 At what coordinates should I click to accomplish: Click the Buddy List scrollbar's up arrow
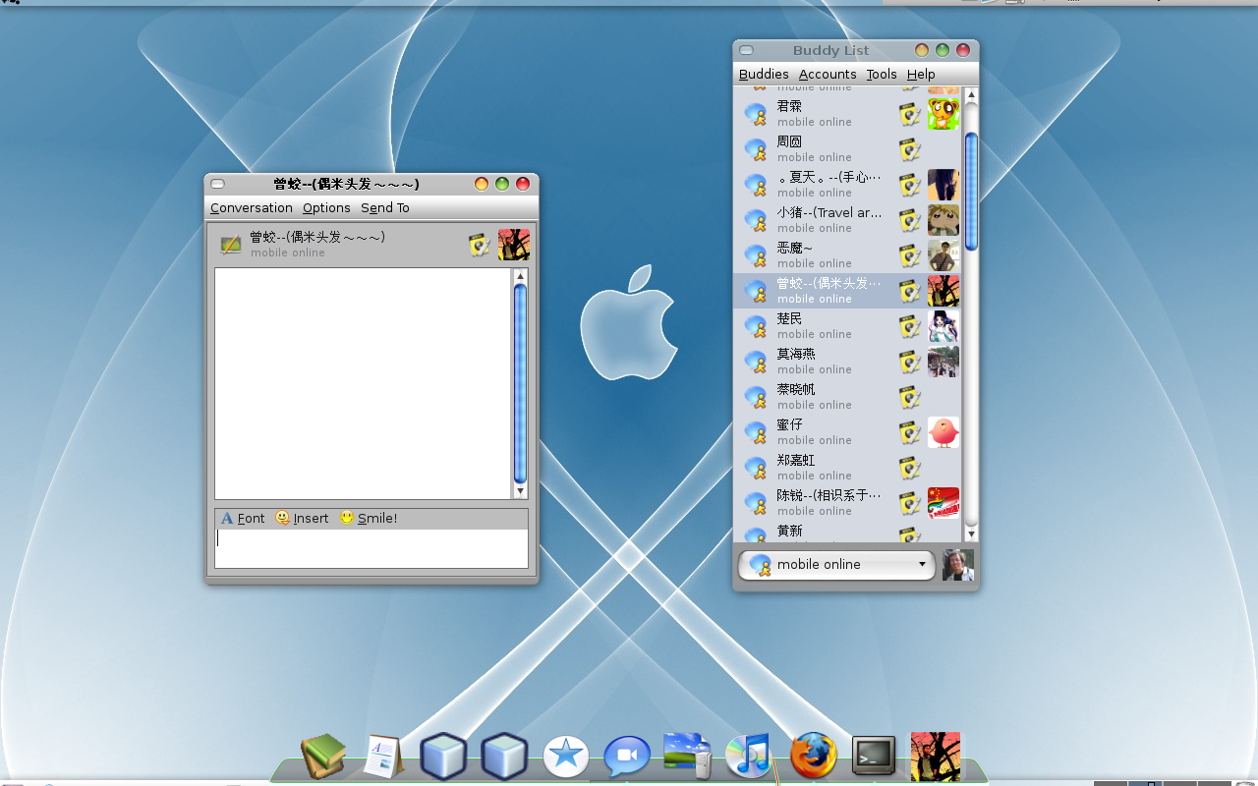971,95
